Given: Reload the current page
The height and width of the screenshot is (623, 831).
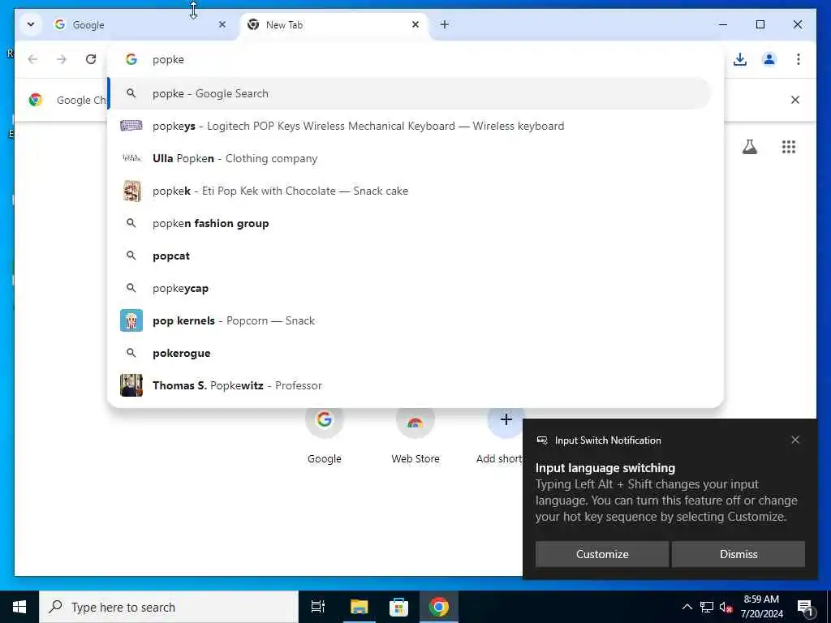Looking at the screenshot, I should click(x=91, y=59).
